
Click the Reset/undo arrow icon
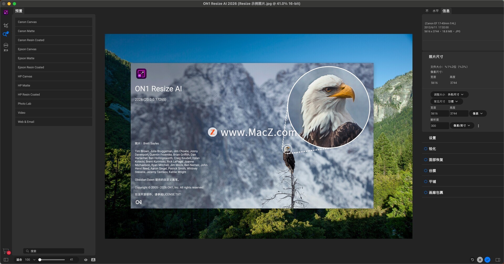pos(472,260)
